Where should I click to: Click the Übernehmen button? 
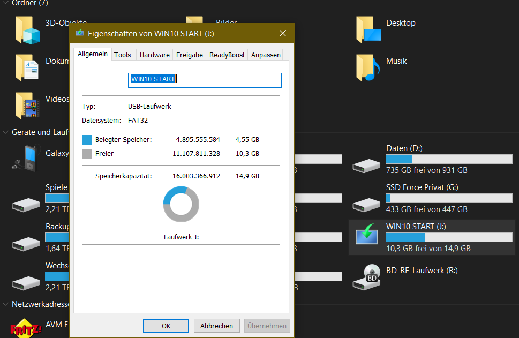click(x=267, y=326)
